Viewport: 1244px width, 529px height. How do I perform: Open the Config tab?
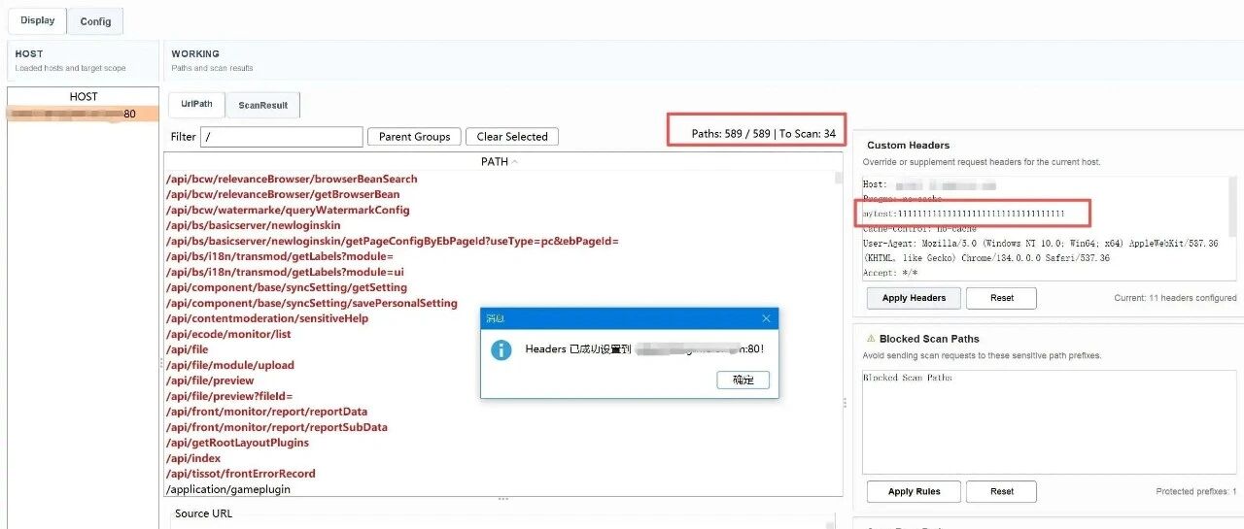[95, 21]
